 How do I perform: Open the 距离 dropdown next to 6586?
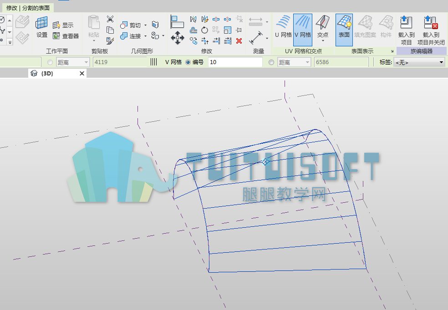[x=294, y=62]
